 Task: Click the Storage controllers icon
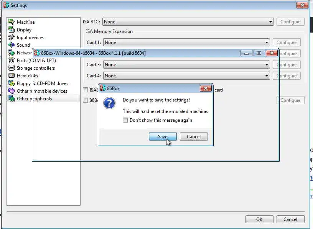point(12,68)
